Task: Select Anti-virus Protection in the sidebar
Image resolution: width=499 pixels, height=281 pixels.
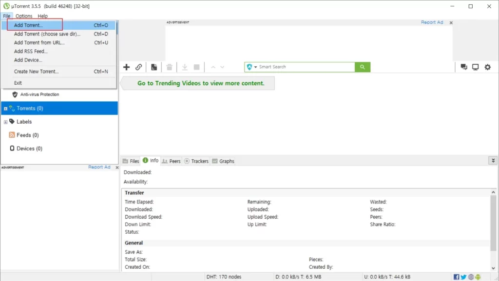Action: click(39, 94)
